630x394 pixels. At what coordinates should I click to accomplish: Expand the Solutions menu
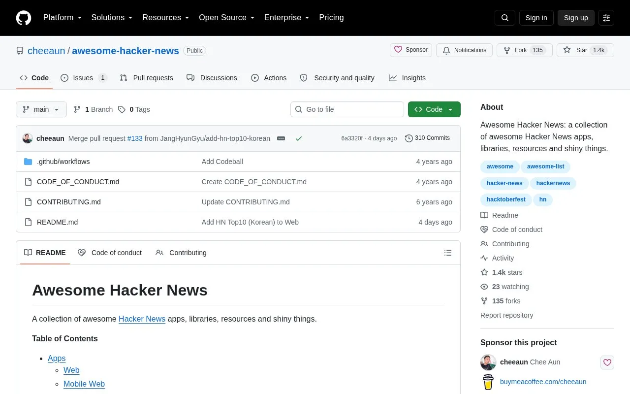tap(112, 18)
